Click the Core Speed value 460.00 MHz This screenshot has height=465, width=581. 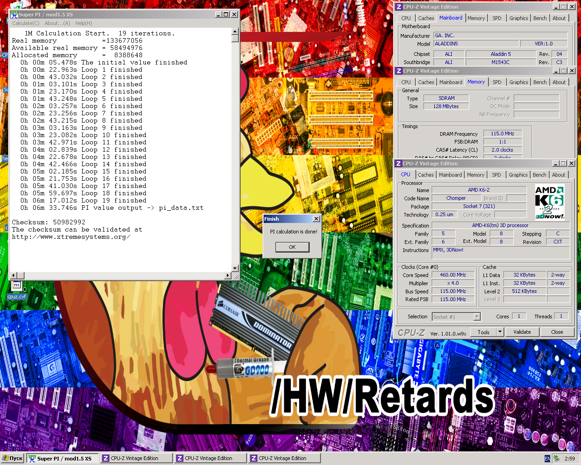click(x=453, y=275)
